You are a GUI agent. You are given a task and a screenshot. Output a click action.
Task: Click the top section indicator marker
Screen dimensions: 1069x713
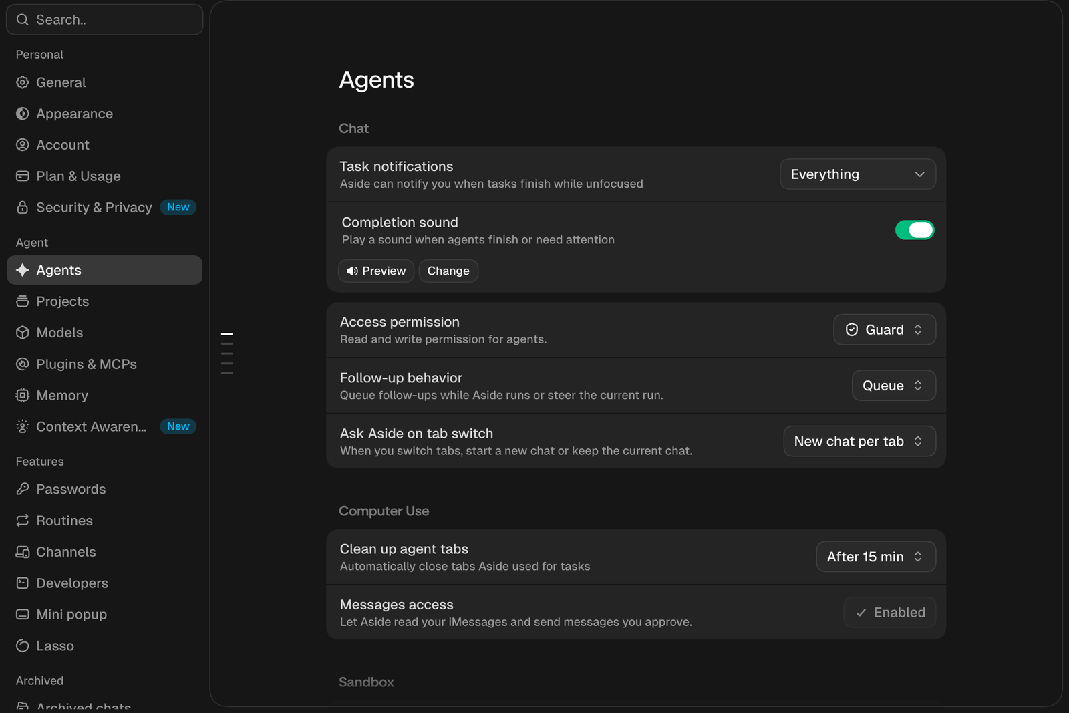point(226,333)
